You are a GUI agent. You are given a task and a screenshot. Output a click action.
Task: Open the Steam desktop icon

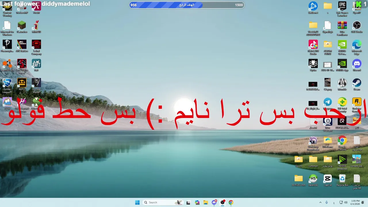357,85
